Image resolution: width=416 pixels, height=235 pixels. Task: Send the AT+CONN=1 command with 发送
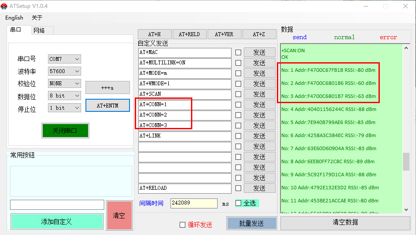pos(259,104)
